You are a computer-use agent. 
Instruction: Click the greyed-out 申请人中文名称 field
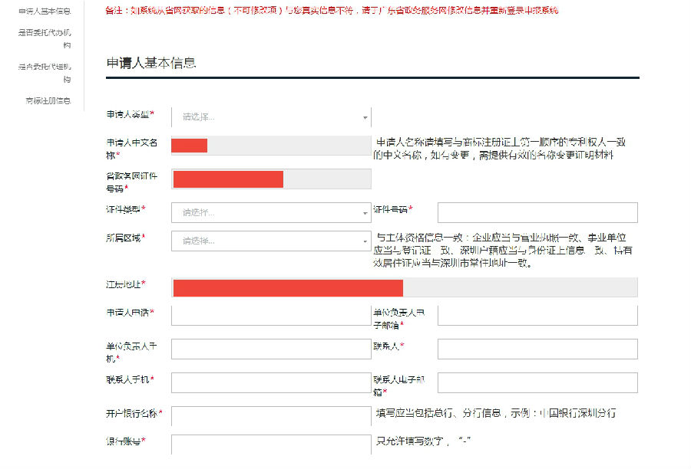(271, 146)
